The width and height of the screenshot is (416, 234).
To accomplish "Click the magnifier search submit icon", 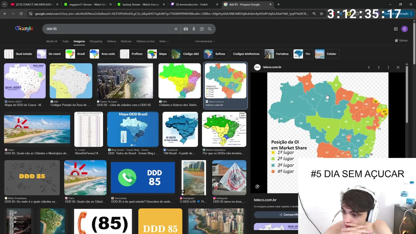I will (210, 29).
